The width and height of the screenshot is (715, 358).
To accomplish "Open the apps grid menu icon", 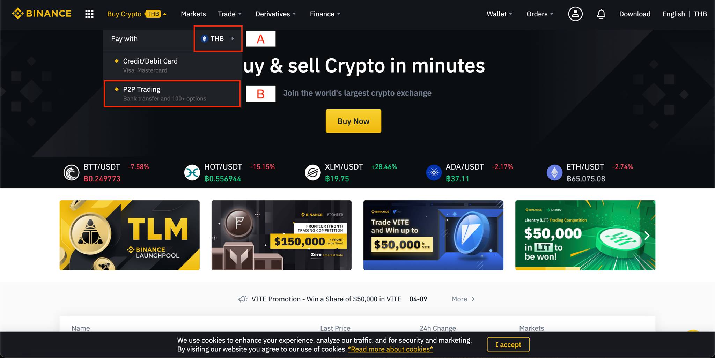I will pos(89,14).
